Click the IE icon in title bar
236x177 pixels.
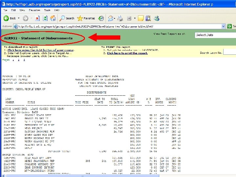click(3, 4)
